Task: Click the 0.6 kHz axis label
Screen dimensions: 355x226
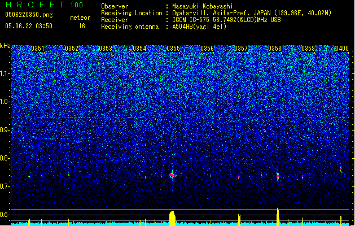Action: coord(5,215)
